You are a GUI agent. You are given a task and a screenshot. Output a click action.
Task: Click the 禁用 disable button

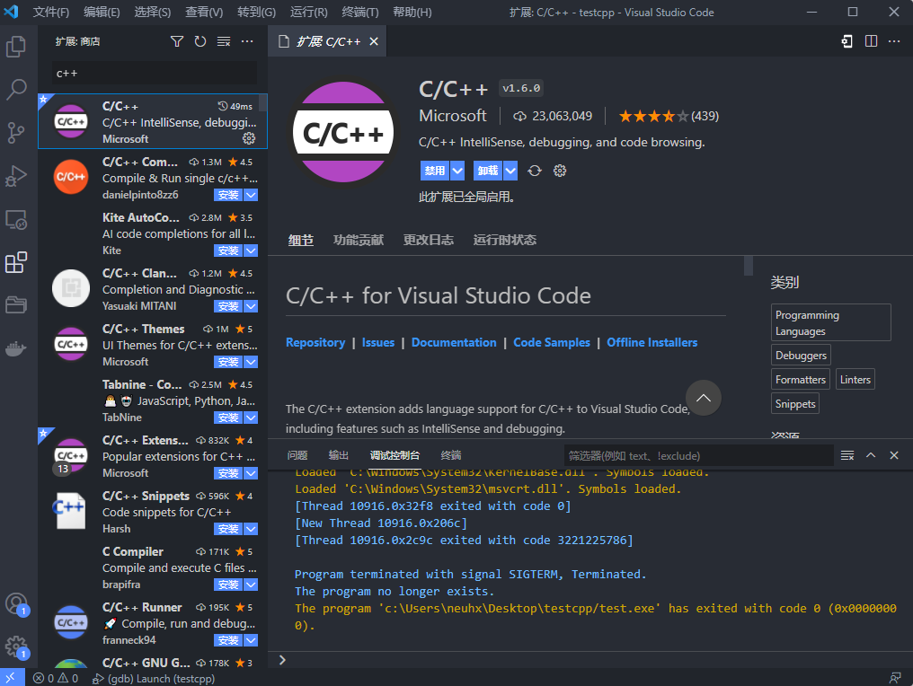[435, 171]
